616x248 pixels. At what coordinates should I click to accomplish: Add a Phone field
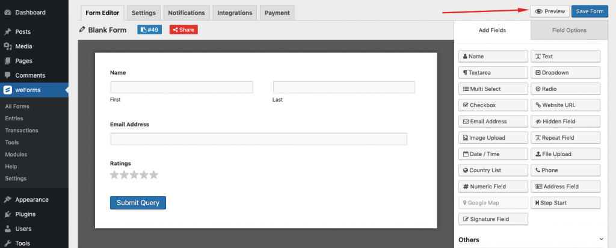pyautogui.click(x=565, y=170)
